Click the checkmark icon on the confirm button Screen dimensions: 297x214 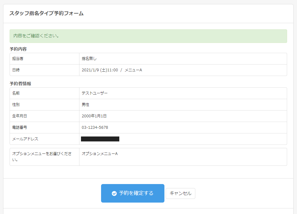(114, 193)
